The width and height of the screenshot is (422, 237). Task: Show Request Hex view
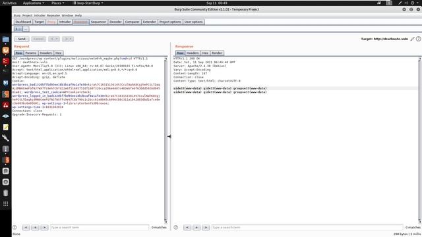[59, 53]
